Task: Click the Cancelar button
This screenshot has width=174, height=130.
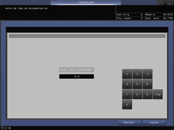Action: click(x=130, y=123)
